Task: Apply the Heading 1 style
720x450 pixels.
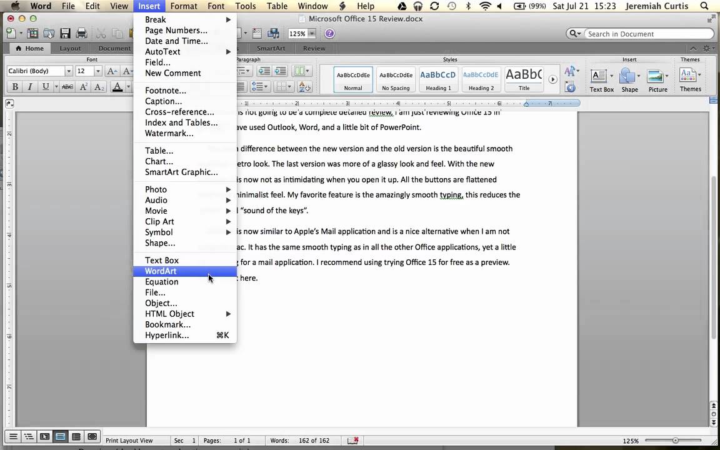Action: (x=437, y=79)
